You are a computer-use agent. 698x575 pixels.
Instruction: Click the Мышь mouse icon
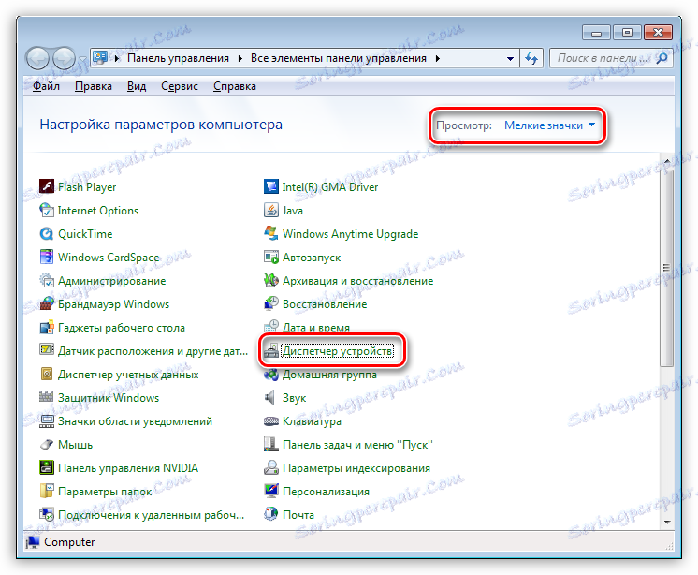coord(47,445)
